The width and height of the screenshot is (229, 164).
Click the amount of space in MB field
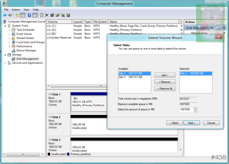(186, 109)
